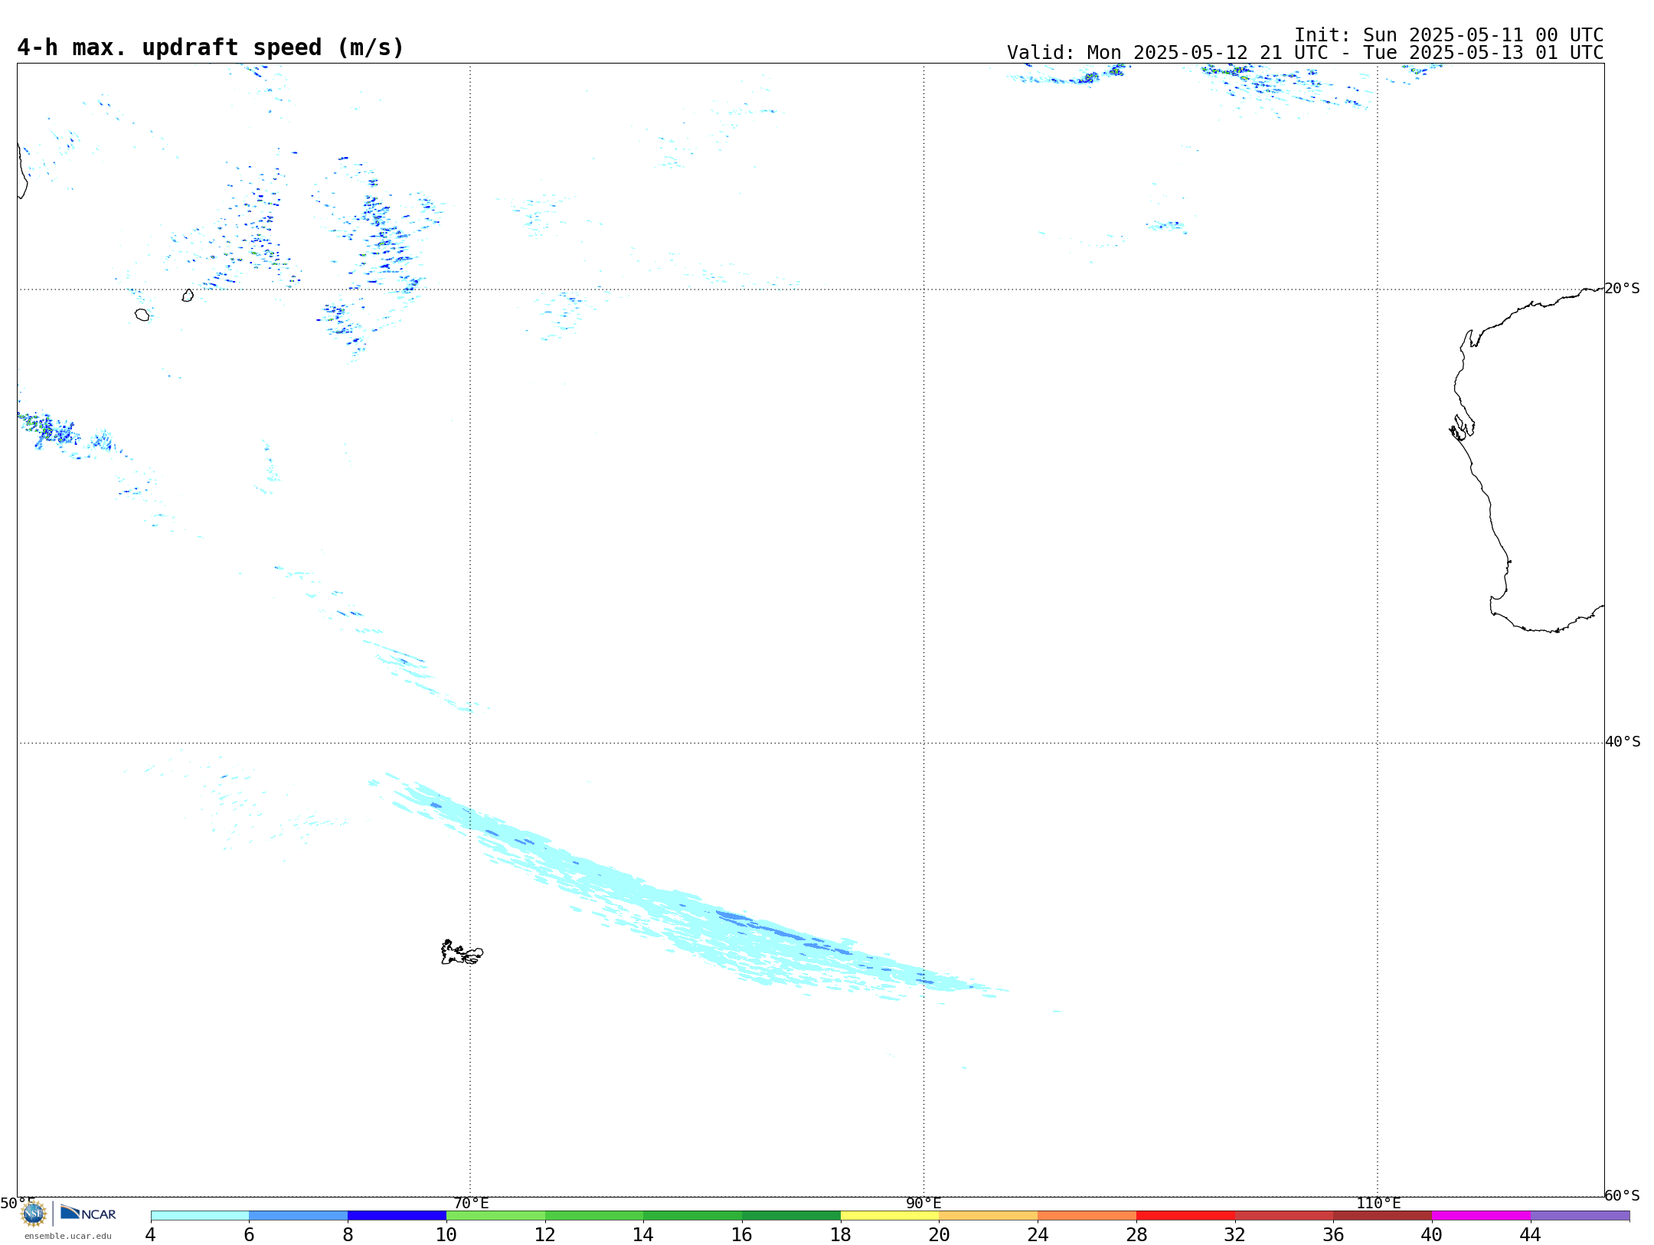1654x1245 pixels.
Task: Click the colorbar tick label '12'
Action: click(x=545, y=1234)
